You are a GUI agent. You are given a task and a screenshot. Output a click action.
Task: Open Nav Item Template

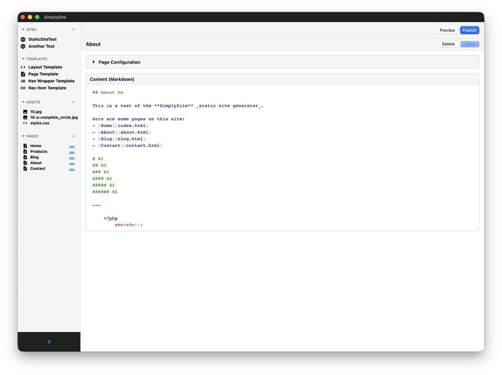coord(47,88)
